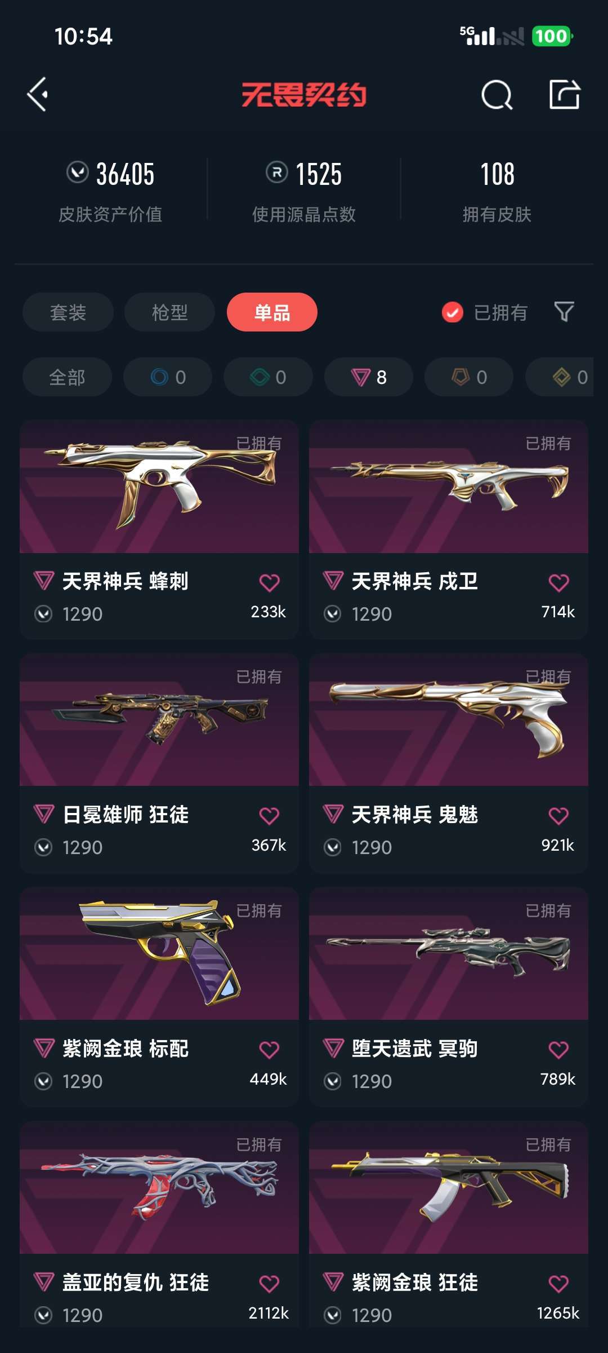Image resolution: width=608 pixels, height=1353 pixels.
Task: Select the 单品 tab
Action: [x=272, y=312]
